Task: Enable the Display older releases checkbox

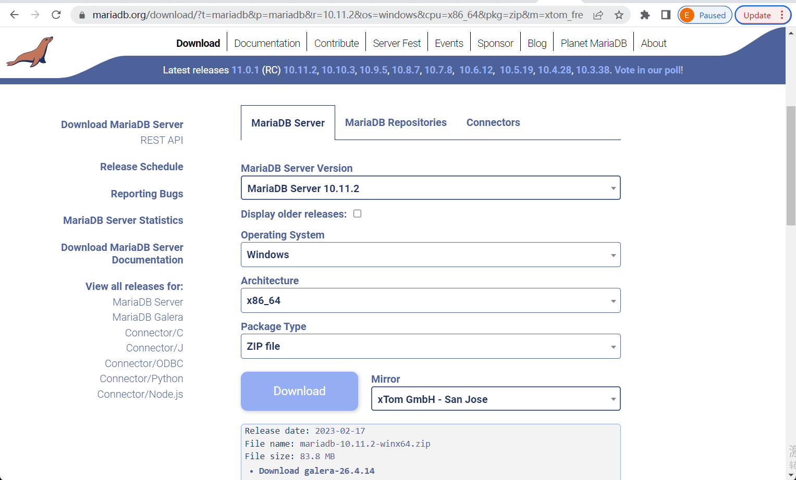Action: [357, 213]
